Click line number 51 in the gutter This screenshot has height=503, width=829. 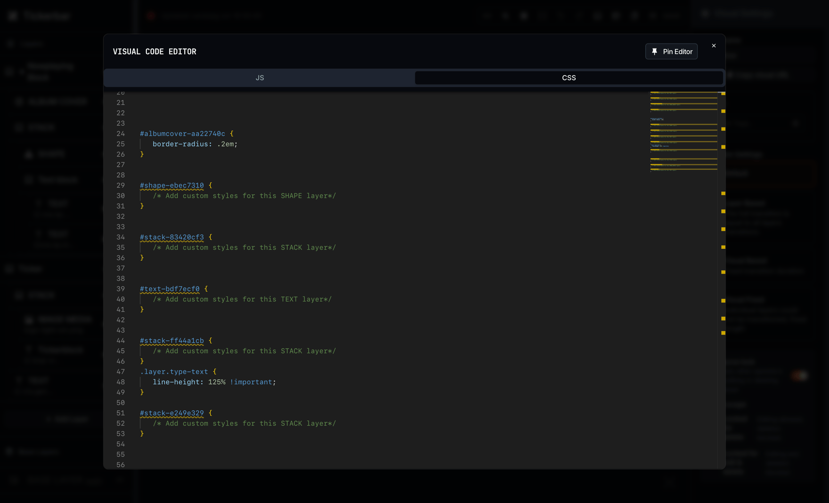click(x=121, y=413)
